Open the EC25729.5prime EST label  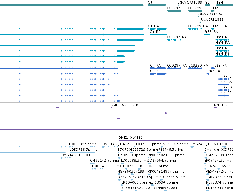coord(144,150)
